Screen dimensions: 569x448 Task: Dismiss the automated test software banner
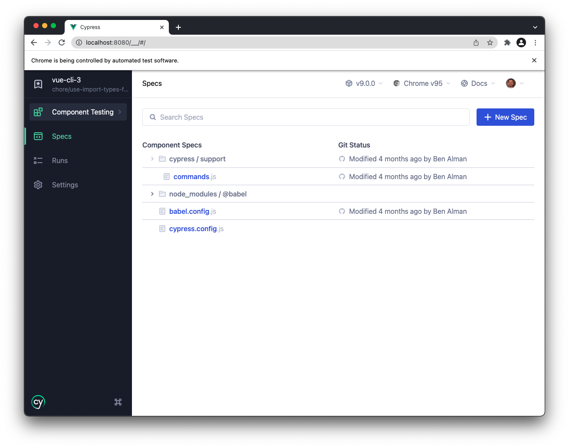534,60
